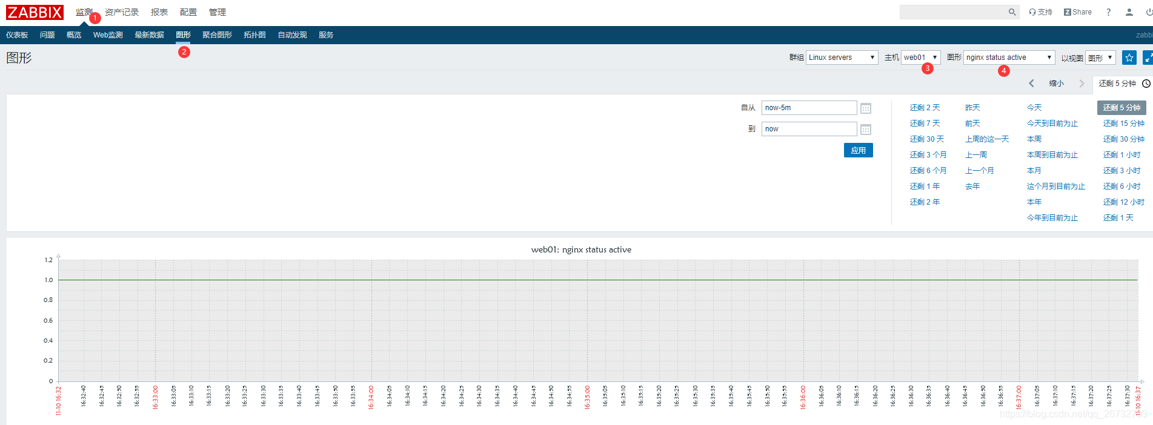The height and width of the screenshot is (425, 1153).
Task: Go to the Web监测 submenu
Action: click(108, 35)
